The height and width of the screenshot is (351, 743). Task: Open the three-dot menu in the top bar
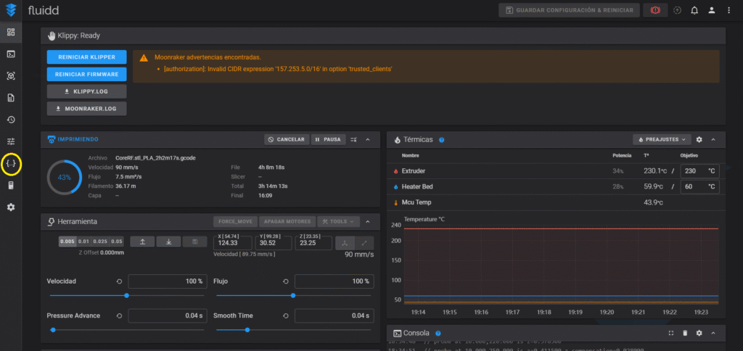coord(728,10)
